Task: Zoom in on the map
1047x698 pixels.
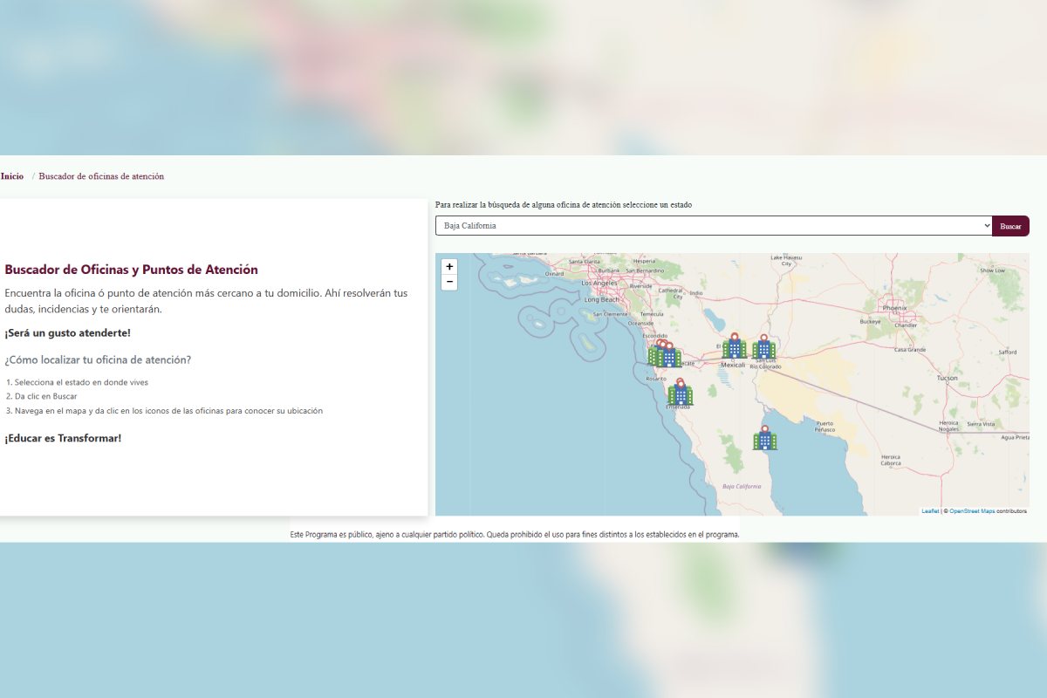Action: 449,267
